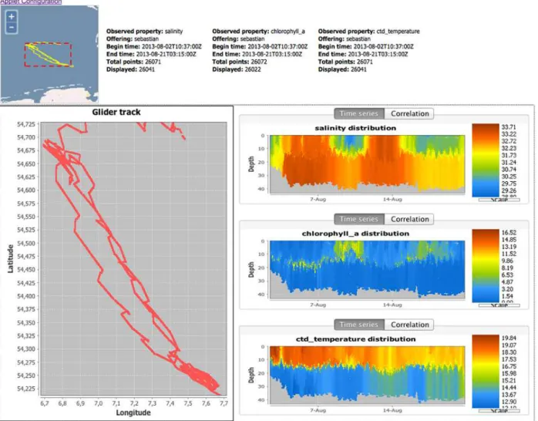This screenshot has height=421, width=538.
Task: Click the 'salinity distribution' chart title
Action: tap(355, 128)
